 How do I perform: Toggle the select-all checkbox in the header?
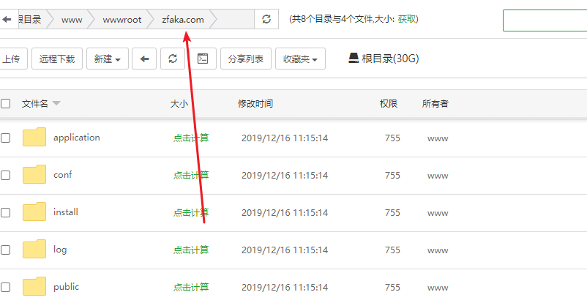click(x=5, y=104)
